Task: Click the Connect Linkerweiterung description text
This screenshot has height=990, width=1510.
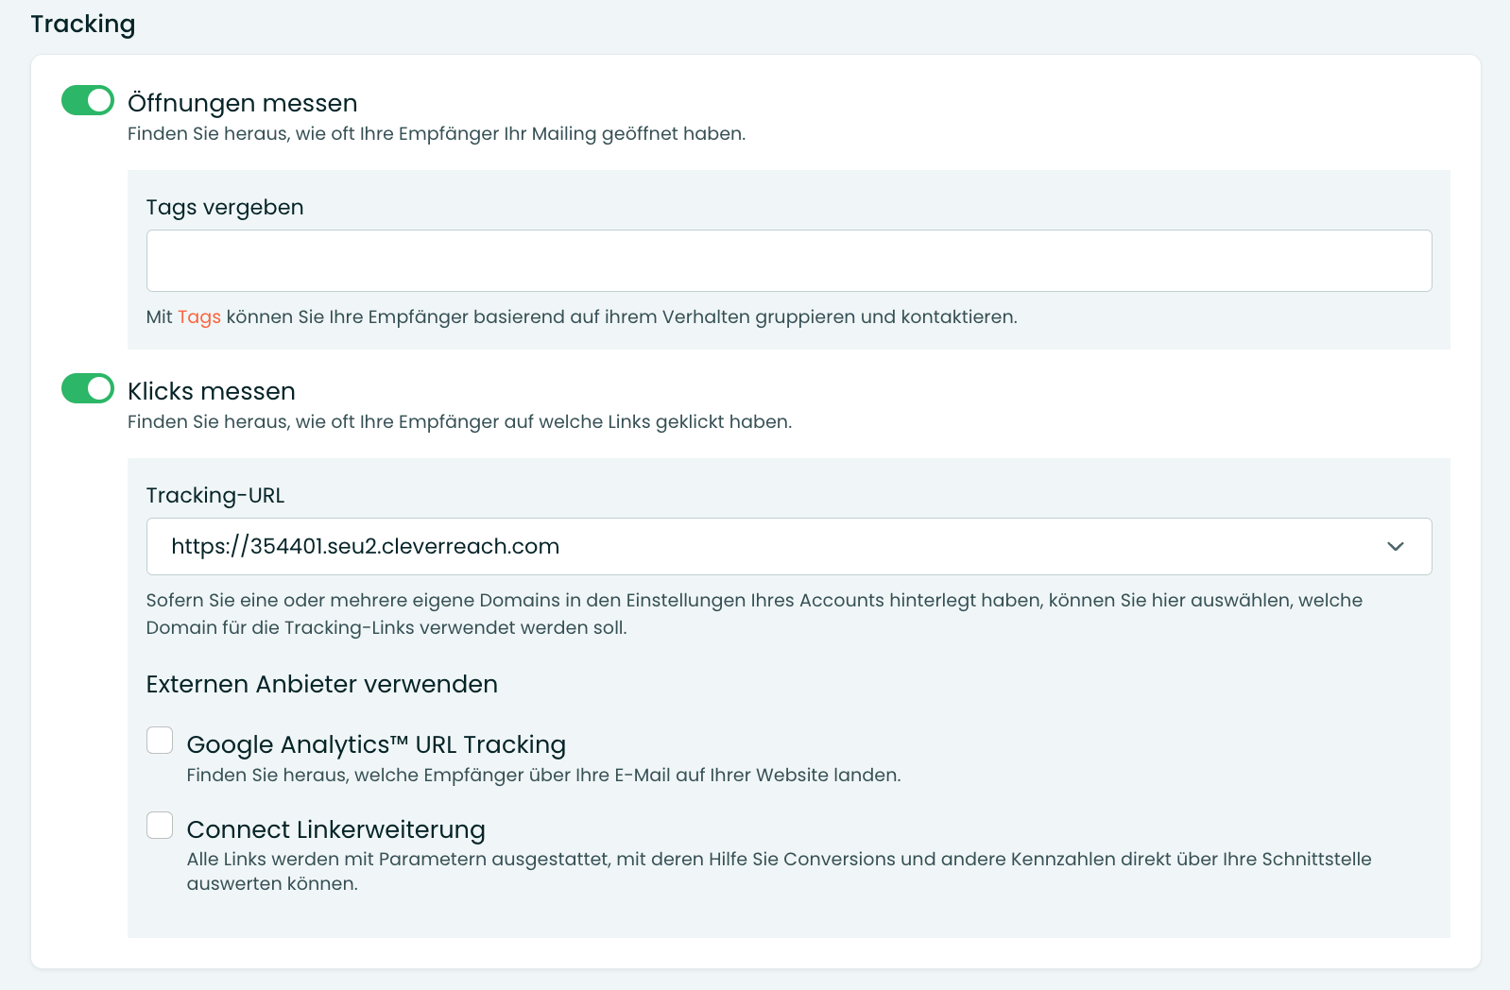Action: [779, 860]
